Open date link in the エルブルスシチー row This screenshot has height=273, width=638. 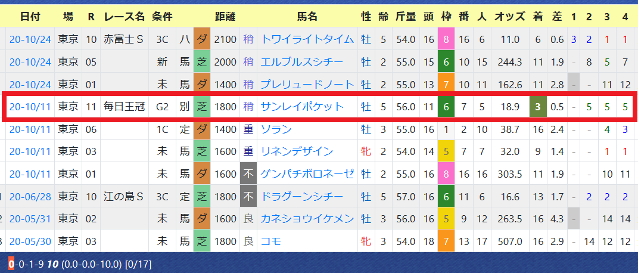click(x=30, y=62)
